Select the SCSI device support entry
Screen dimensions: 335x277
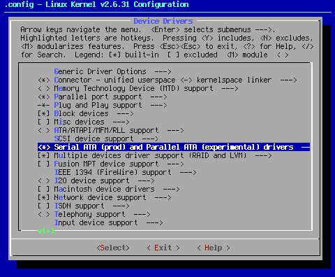tap(106, 138)
